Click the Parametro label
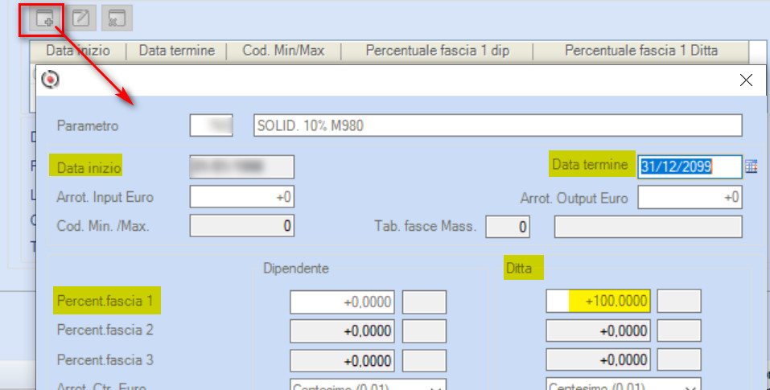Screen dimensions: 770x390 pyautogui.click(x=88, y=125)
